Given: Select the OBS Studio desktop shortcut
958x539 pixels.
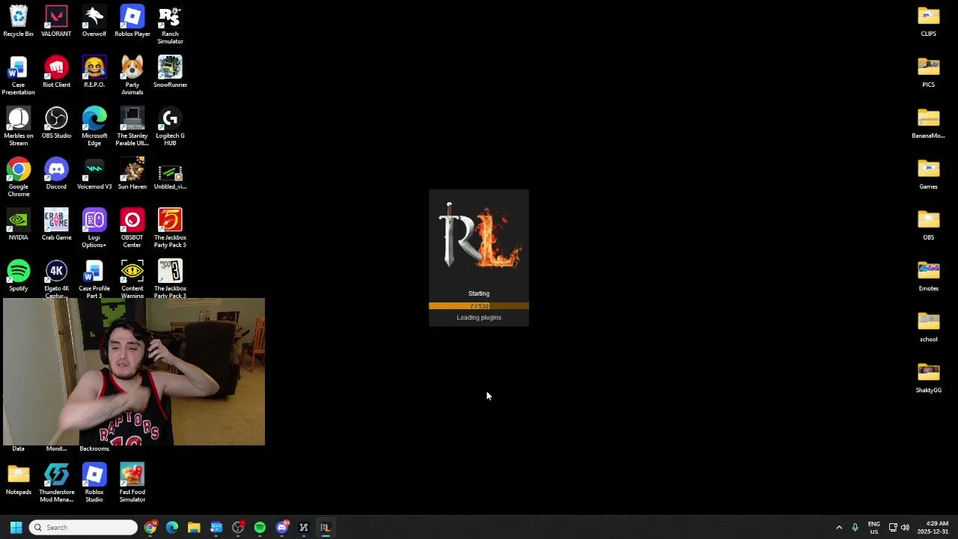Looking at the screenshot, I should pos(56,123).
